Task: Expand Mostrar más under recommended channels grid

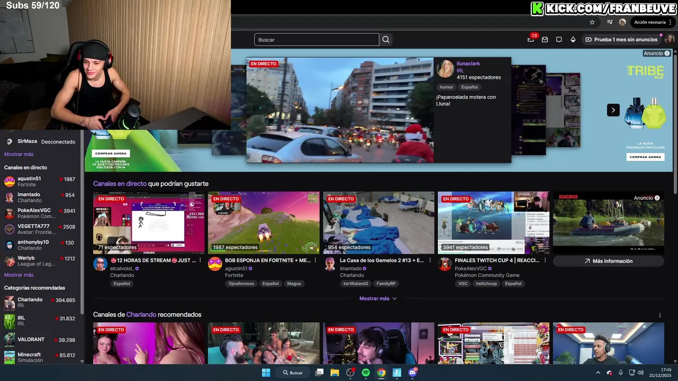Action: pos(378,298)
